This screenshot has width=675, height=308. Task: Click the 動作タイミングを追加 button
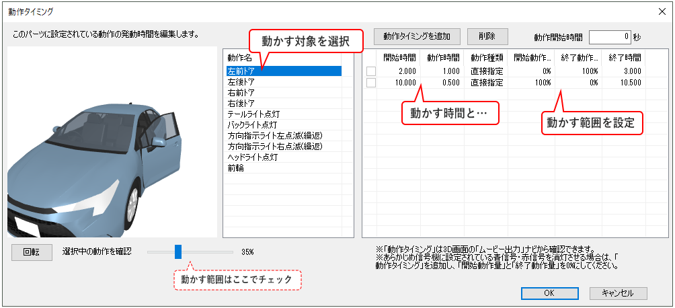[x=421, y=36]
